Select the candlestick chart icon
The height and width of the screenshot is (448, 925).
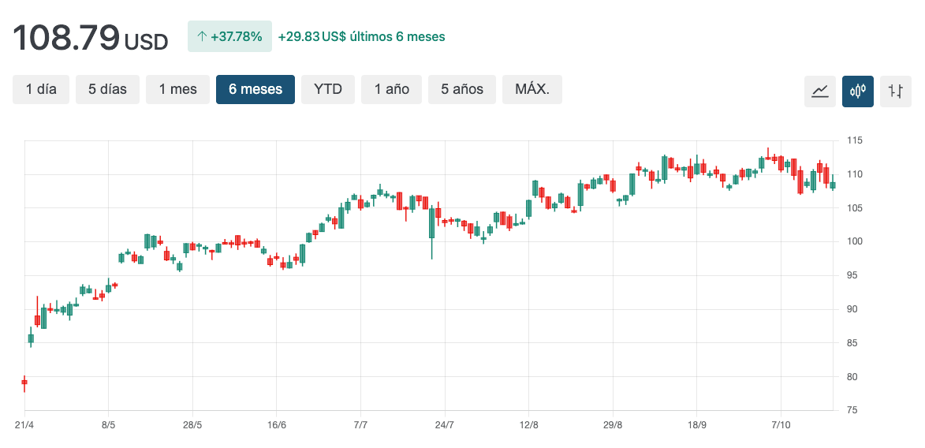coord(857,91)
